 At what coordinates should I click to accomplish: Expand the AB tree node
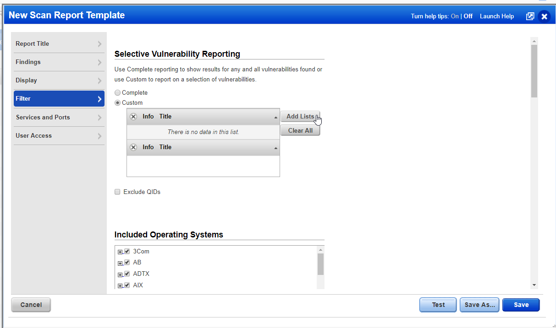coord(120,262)
